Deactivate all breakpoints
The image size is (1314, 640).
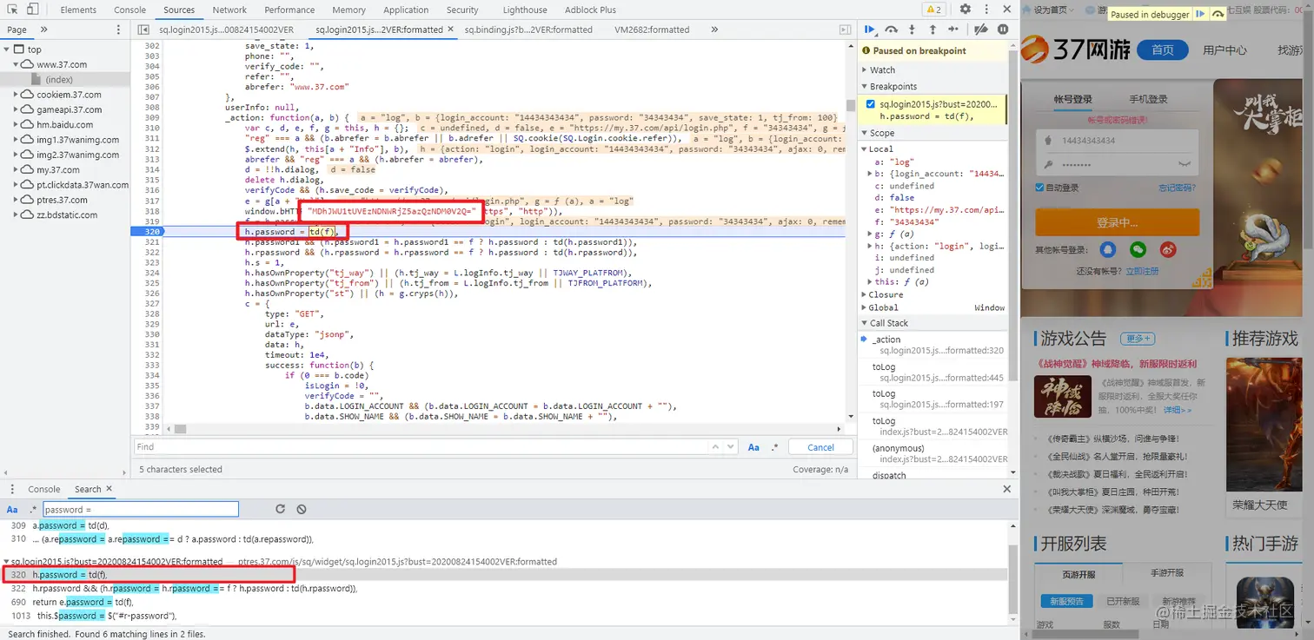981,30
